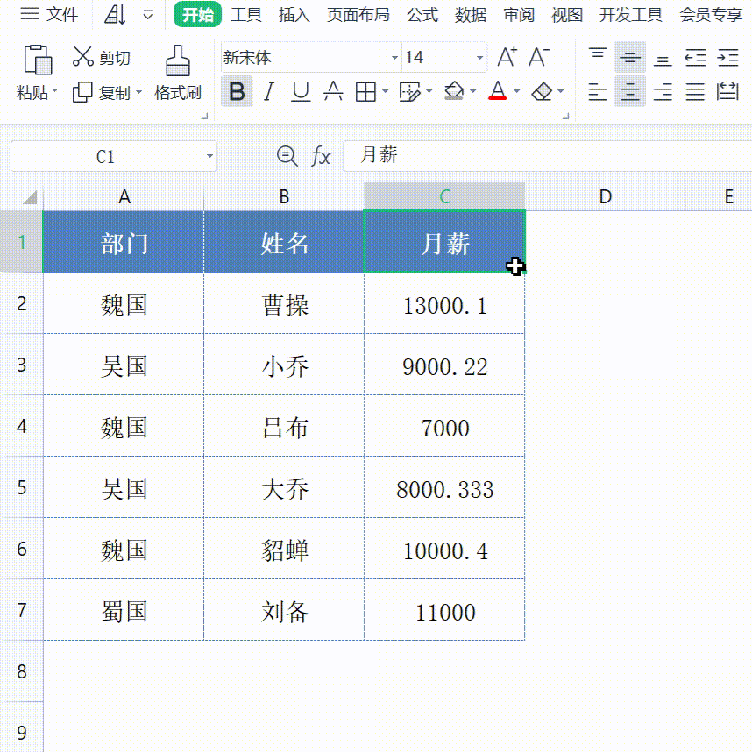Viewport: 752px width, 752px height.
Task: Toggle Italic formatting
Action: click(269, 91)
